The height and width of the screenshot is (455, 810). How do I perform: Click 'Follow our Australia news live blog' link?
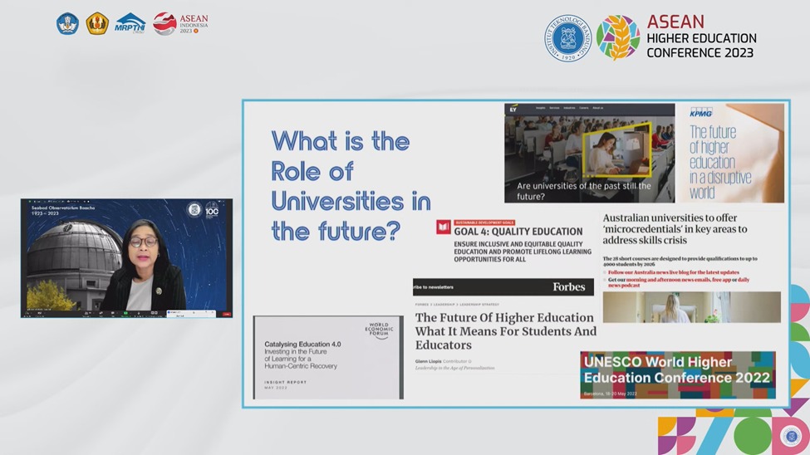click(x=673, y=272)
